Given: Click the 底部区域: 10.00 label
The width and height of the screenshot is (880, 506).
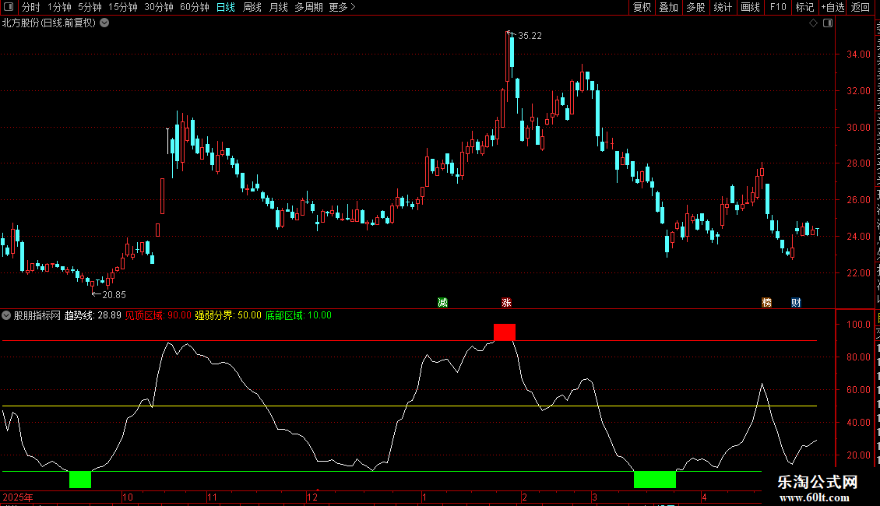Looking at the screenshot, I should [298, 315].
